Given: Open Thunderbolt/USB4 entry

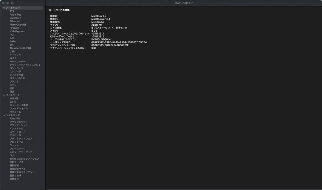Looking at the screenshot, I should (21, 48).
